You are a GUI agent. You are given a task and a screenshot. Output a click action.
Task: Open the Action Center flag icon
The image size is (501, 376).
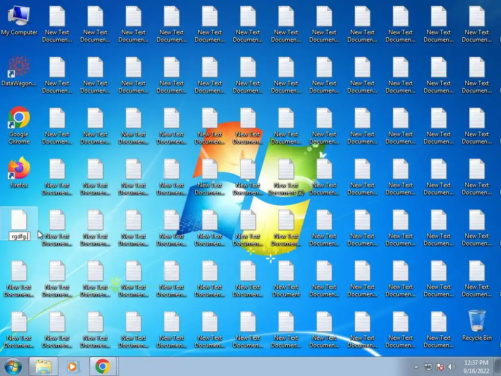click(x=440, y=367)
